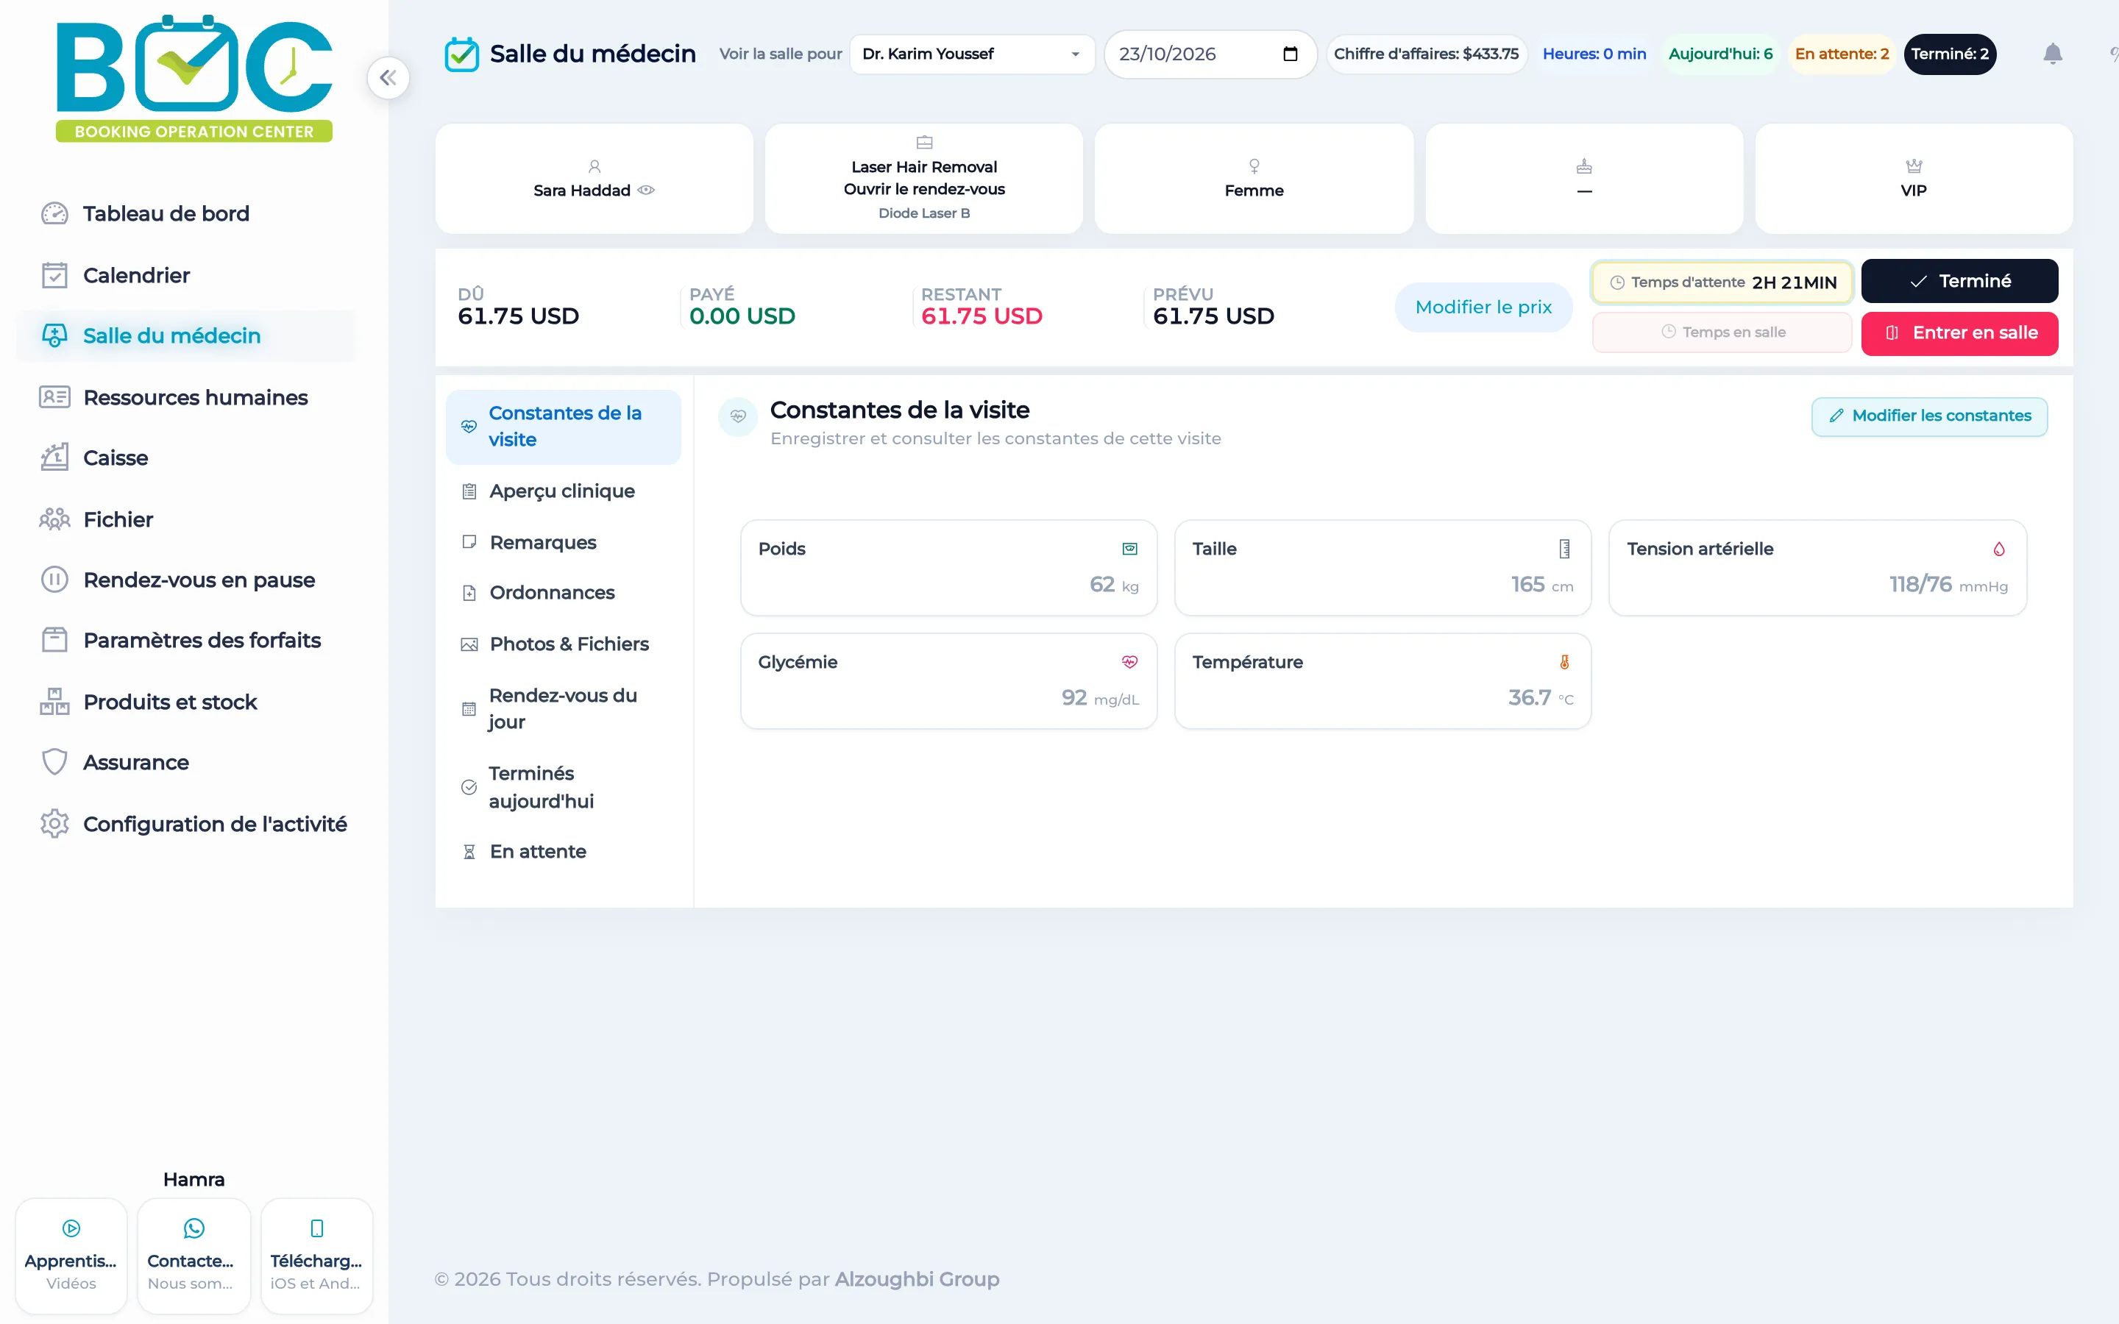
Task: Click the Configuration de l'activité gear icon
Action: (54, 824)
